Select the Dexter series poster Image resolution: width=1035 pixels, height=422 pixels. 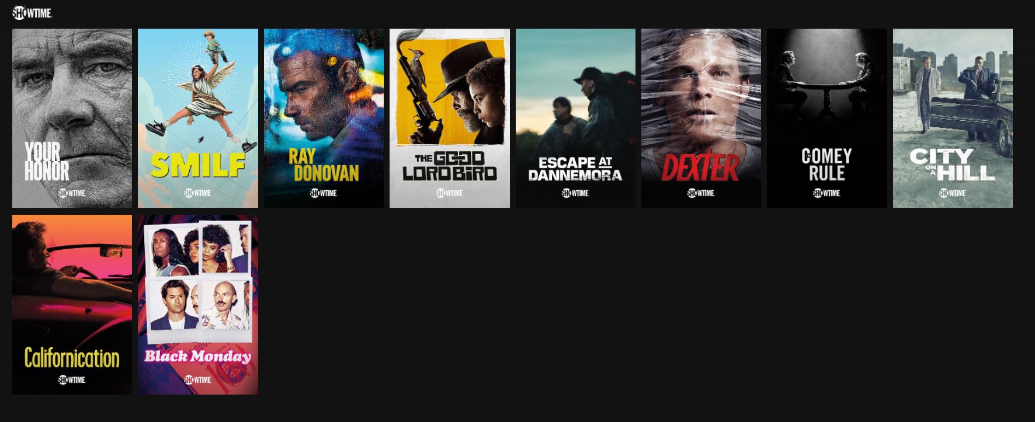tap(701, 118)
